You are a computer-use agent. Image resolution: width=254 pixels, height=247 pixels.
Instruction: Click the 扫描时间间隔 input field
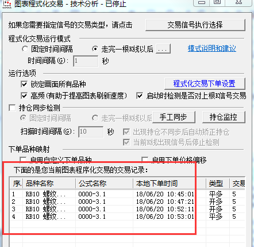coord(91,132)
